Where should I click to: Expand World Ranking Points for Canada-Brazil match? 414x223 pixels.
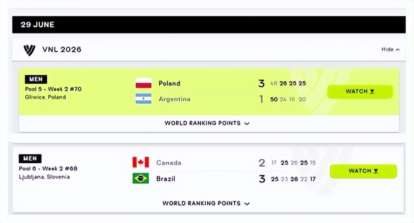tap(206, 203)
